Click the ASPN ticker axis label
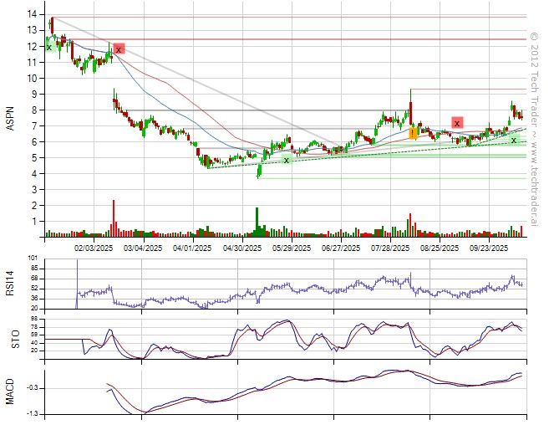This screenshot has height=430, width=549. (10, 120)
